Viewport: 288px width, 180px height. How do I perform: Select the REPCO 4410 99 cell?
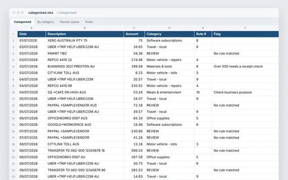[85, 86]
